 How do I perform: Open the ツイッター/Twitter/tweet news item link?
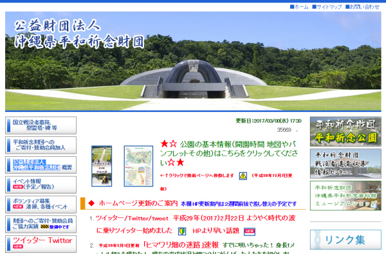[196, 224]
